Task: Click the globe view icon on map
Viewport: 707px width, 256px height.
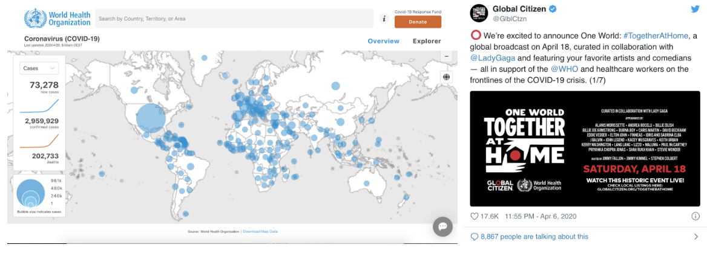Action: coord(446,77)
